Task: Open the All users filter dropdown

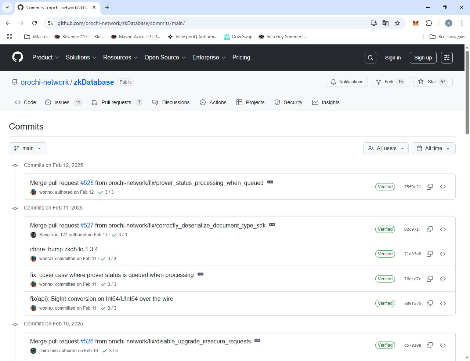Action: [386, 148]
